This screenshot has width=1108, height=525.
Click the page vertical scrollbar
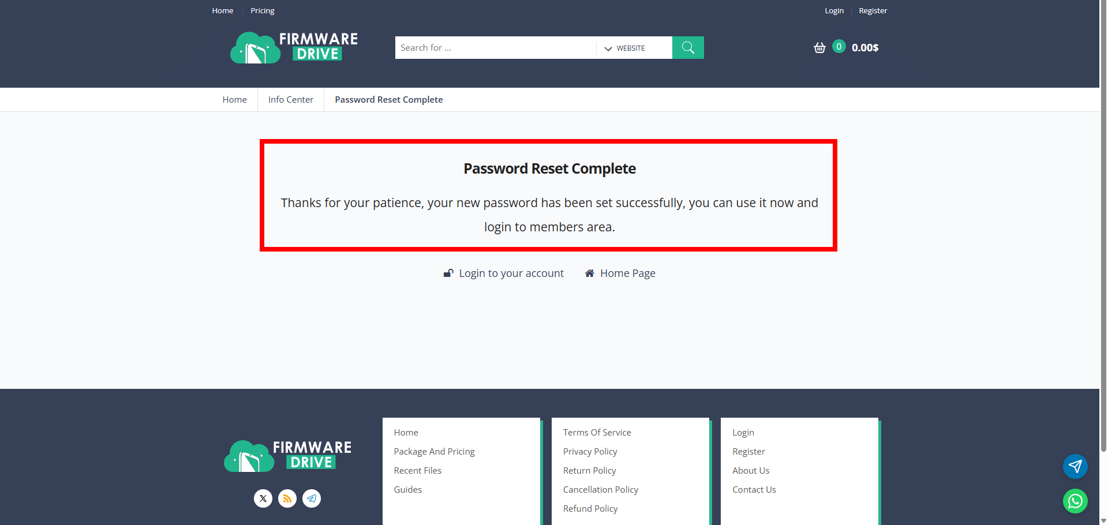1103,231
